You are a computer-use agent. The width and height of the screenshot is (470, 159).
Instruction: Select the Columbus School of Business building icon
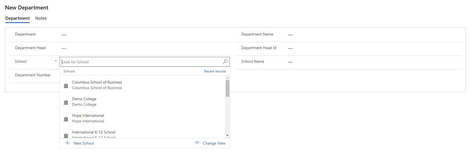coord(66,86)
